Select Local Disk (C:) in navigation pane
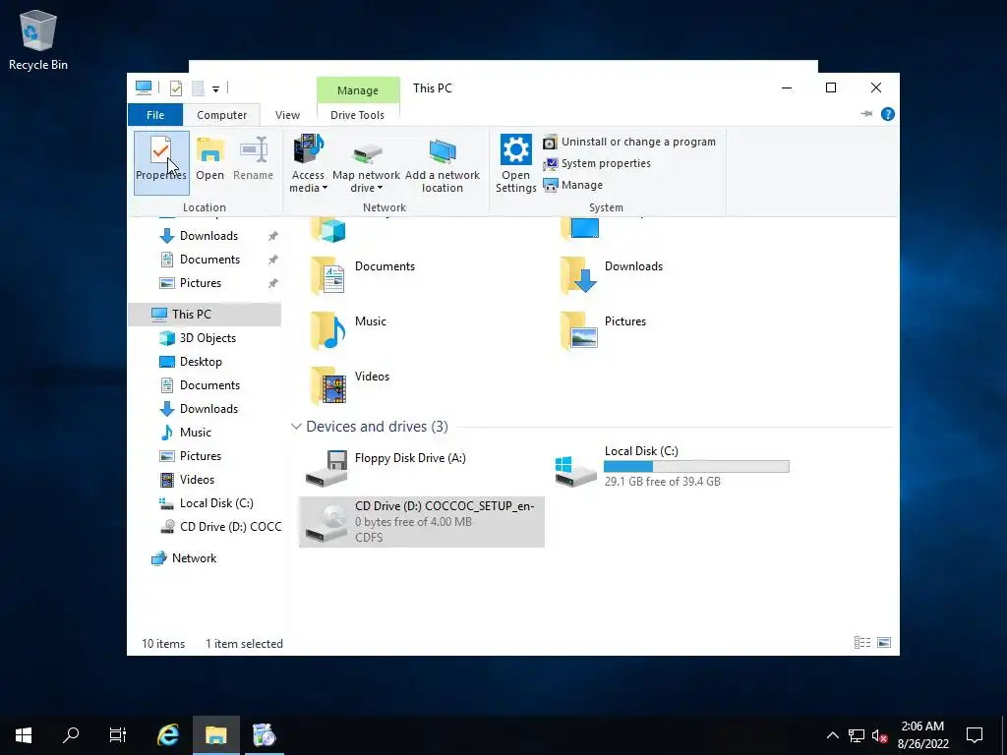1007x755 pixels. pyautogui.click(x=205, y=503)
